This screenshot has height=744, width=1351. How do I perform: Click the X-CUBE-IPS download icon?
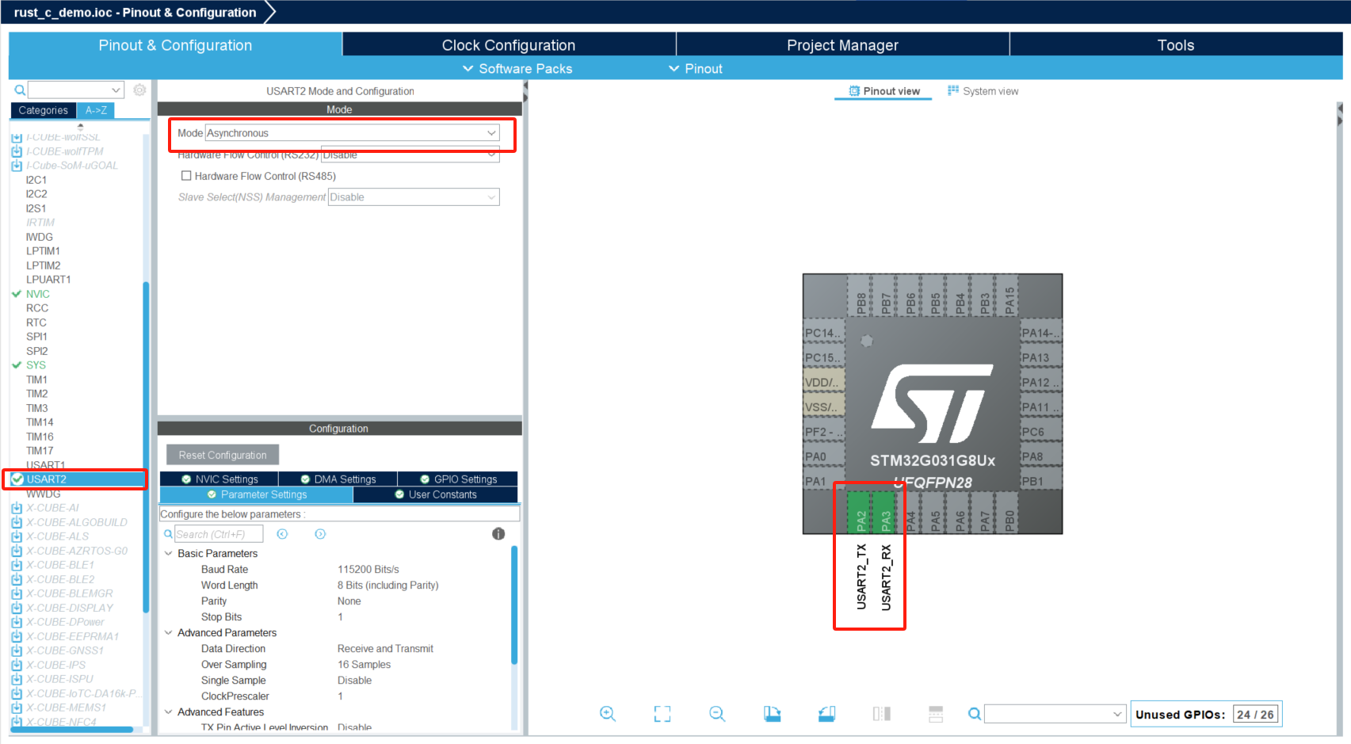[x=17, y=665]
